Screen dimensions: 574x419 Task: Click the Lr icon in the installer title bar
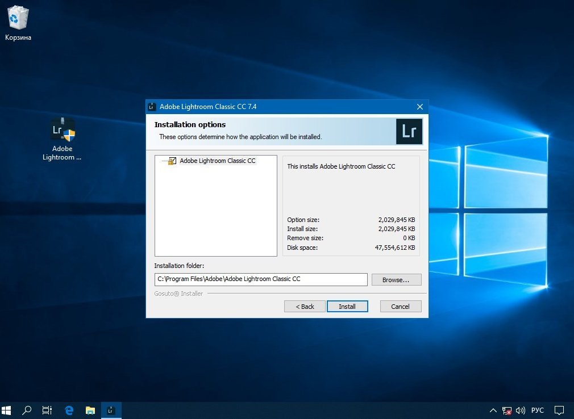click(152, 107)
